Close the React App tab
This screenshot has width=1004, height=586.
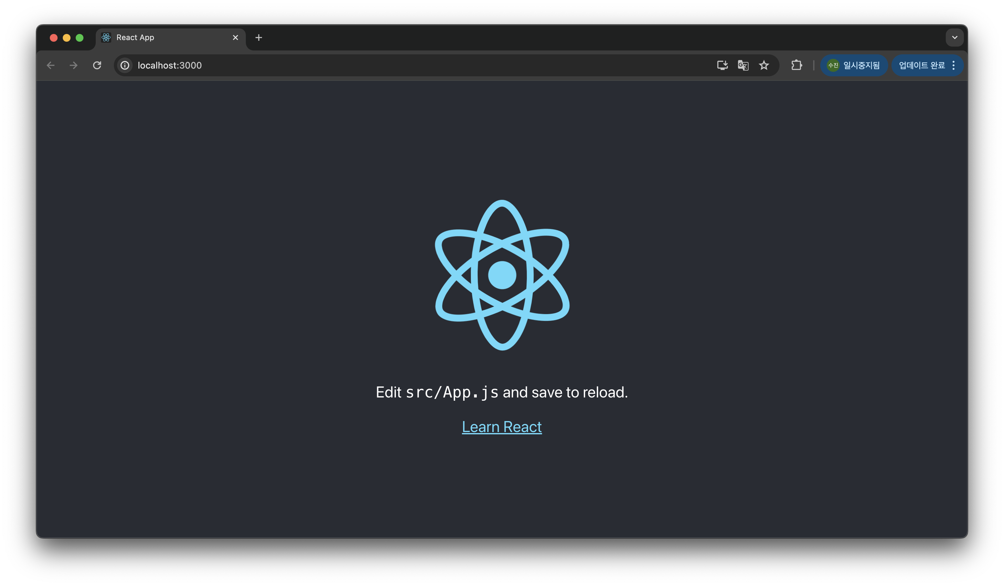tap(235, 38)
